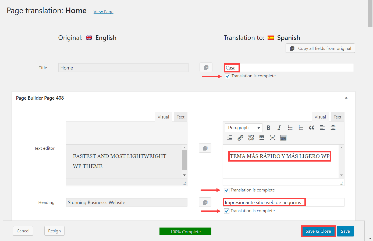Viewport: 373px width, 241px height.
Task: Switch original editor to Text tab
Action: (x=180, y=117)
